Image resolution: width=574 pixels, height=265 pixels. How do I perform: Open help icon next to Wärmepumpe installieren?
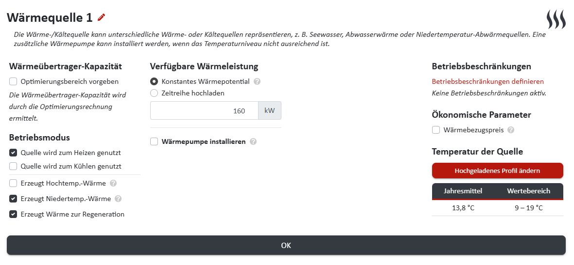(253, 141)
